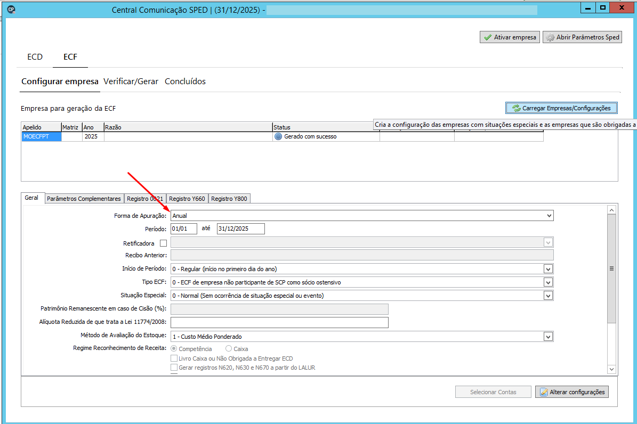The width and height of the screenshot is (637, 424).
Task: Open the Configurar empresa section
Action: click(x=60, y=81)
